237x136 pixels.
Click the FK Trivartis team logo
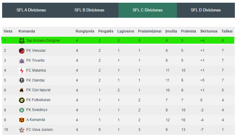tap(22, 61)
